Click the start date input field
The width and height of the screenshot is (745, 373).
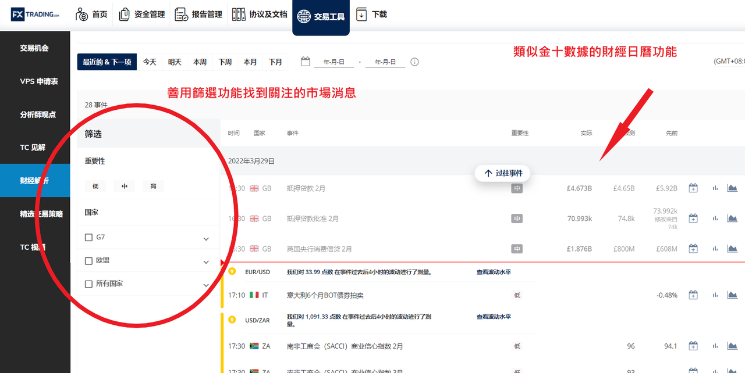pos(334,62)
